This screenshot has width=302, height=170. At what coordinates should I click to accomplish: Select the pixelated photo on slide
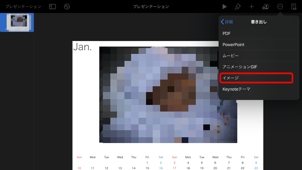168,95
